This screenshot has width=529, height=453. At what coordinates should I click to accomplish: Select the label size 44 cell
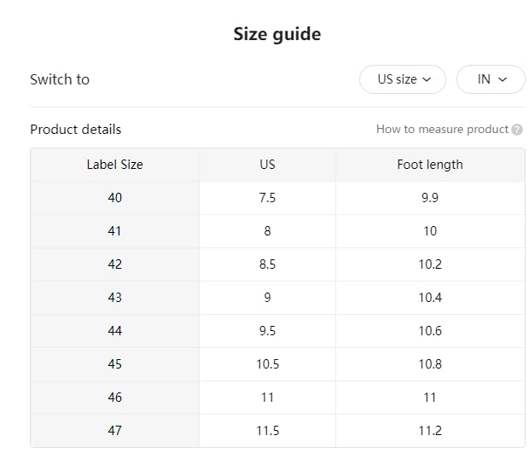pyautogui.click(x=115, y=331)
